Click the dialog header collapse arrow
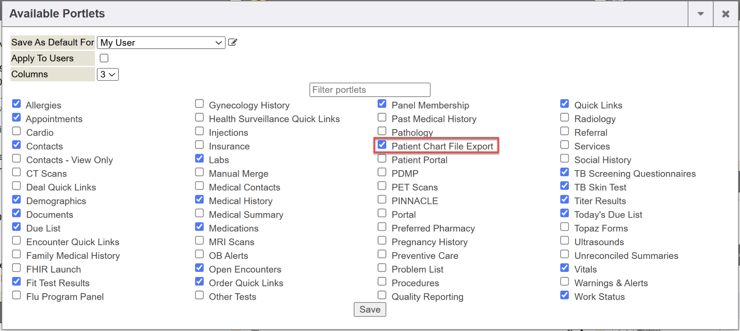Image resolution: width=740 pixels, height=331 pixels. tap(700, 14)
